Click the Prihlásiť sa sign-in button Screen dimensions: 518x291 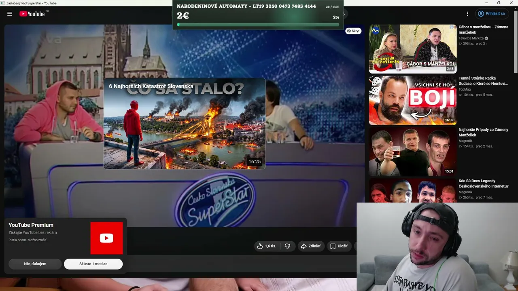[492, 14]
